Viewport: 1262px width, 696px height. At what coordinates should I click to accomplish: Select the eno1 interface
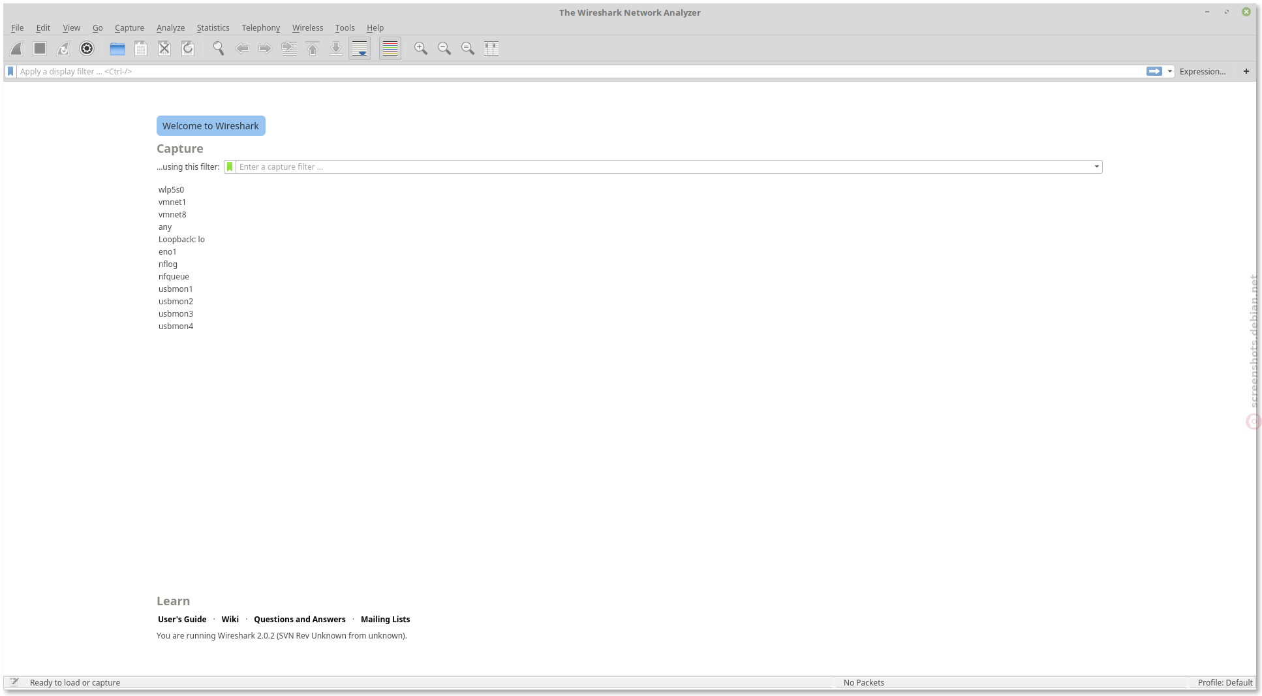pos(167,251)
